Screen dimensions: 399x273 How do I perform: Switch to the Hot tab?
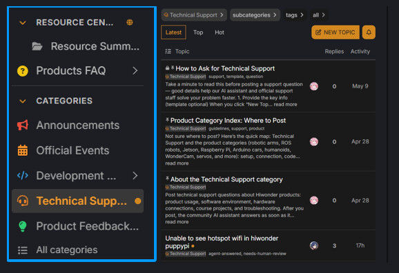tap(220, 32)
